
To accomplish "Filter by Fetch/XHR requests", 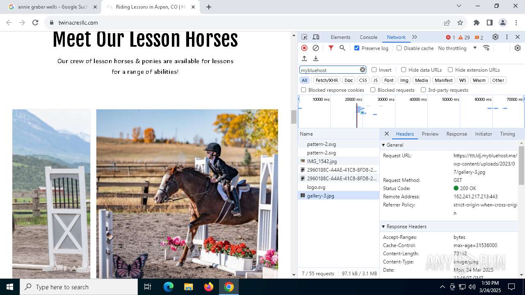I will coord(327,80).
